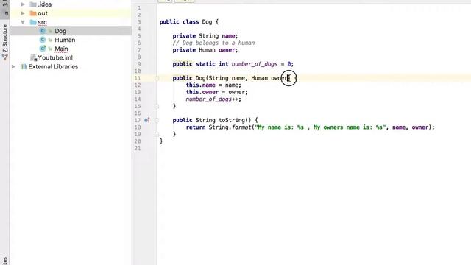Select the Dog file in tree
Image resolution: width=471 pixels, height=265 pixels.
60,31
